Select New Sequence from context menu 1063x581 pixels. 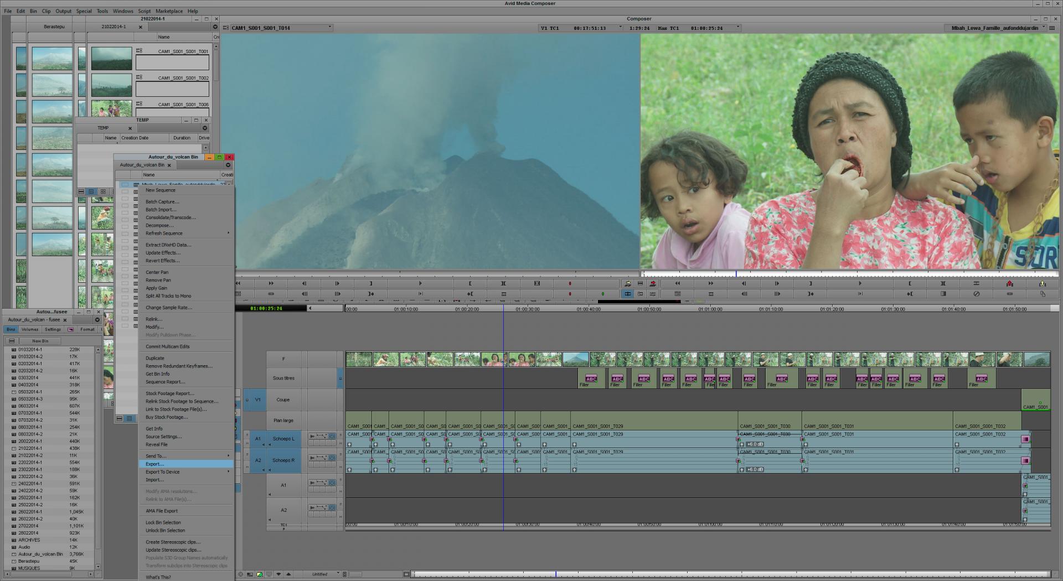[x=160, y=190]
